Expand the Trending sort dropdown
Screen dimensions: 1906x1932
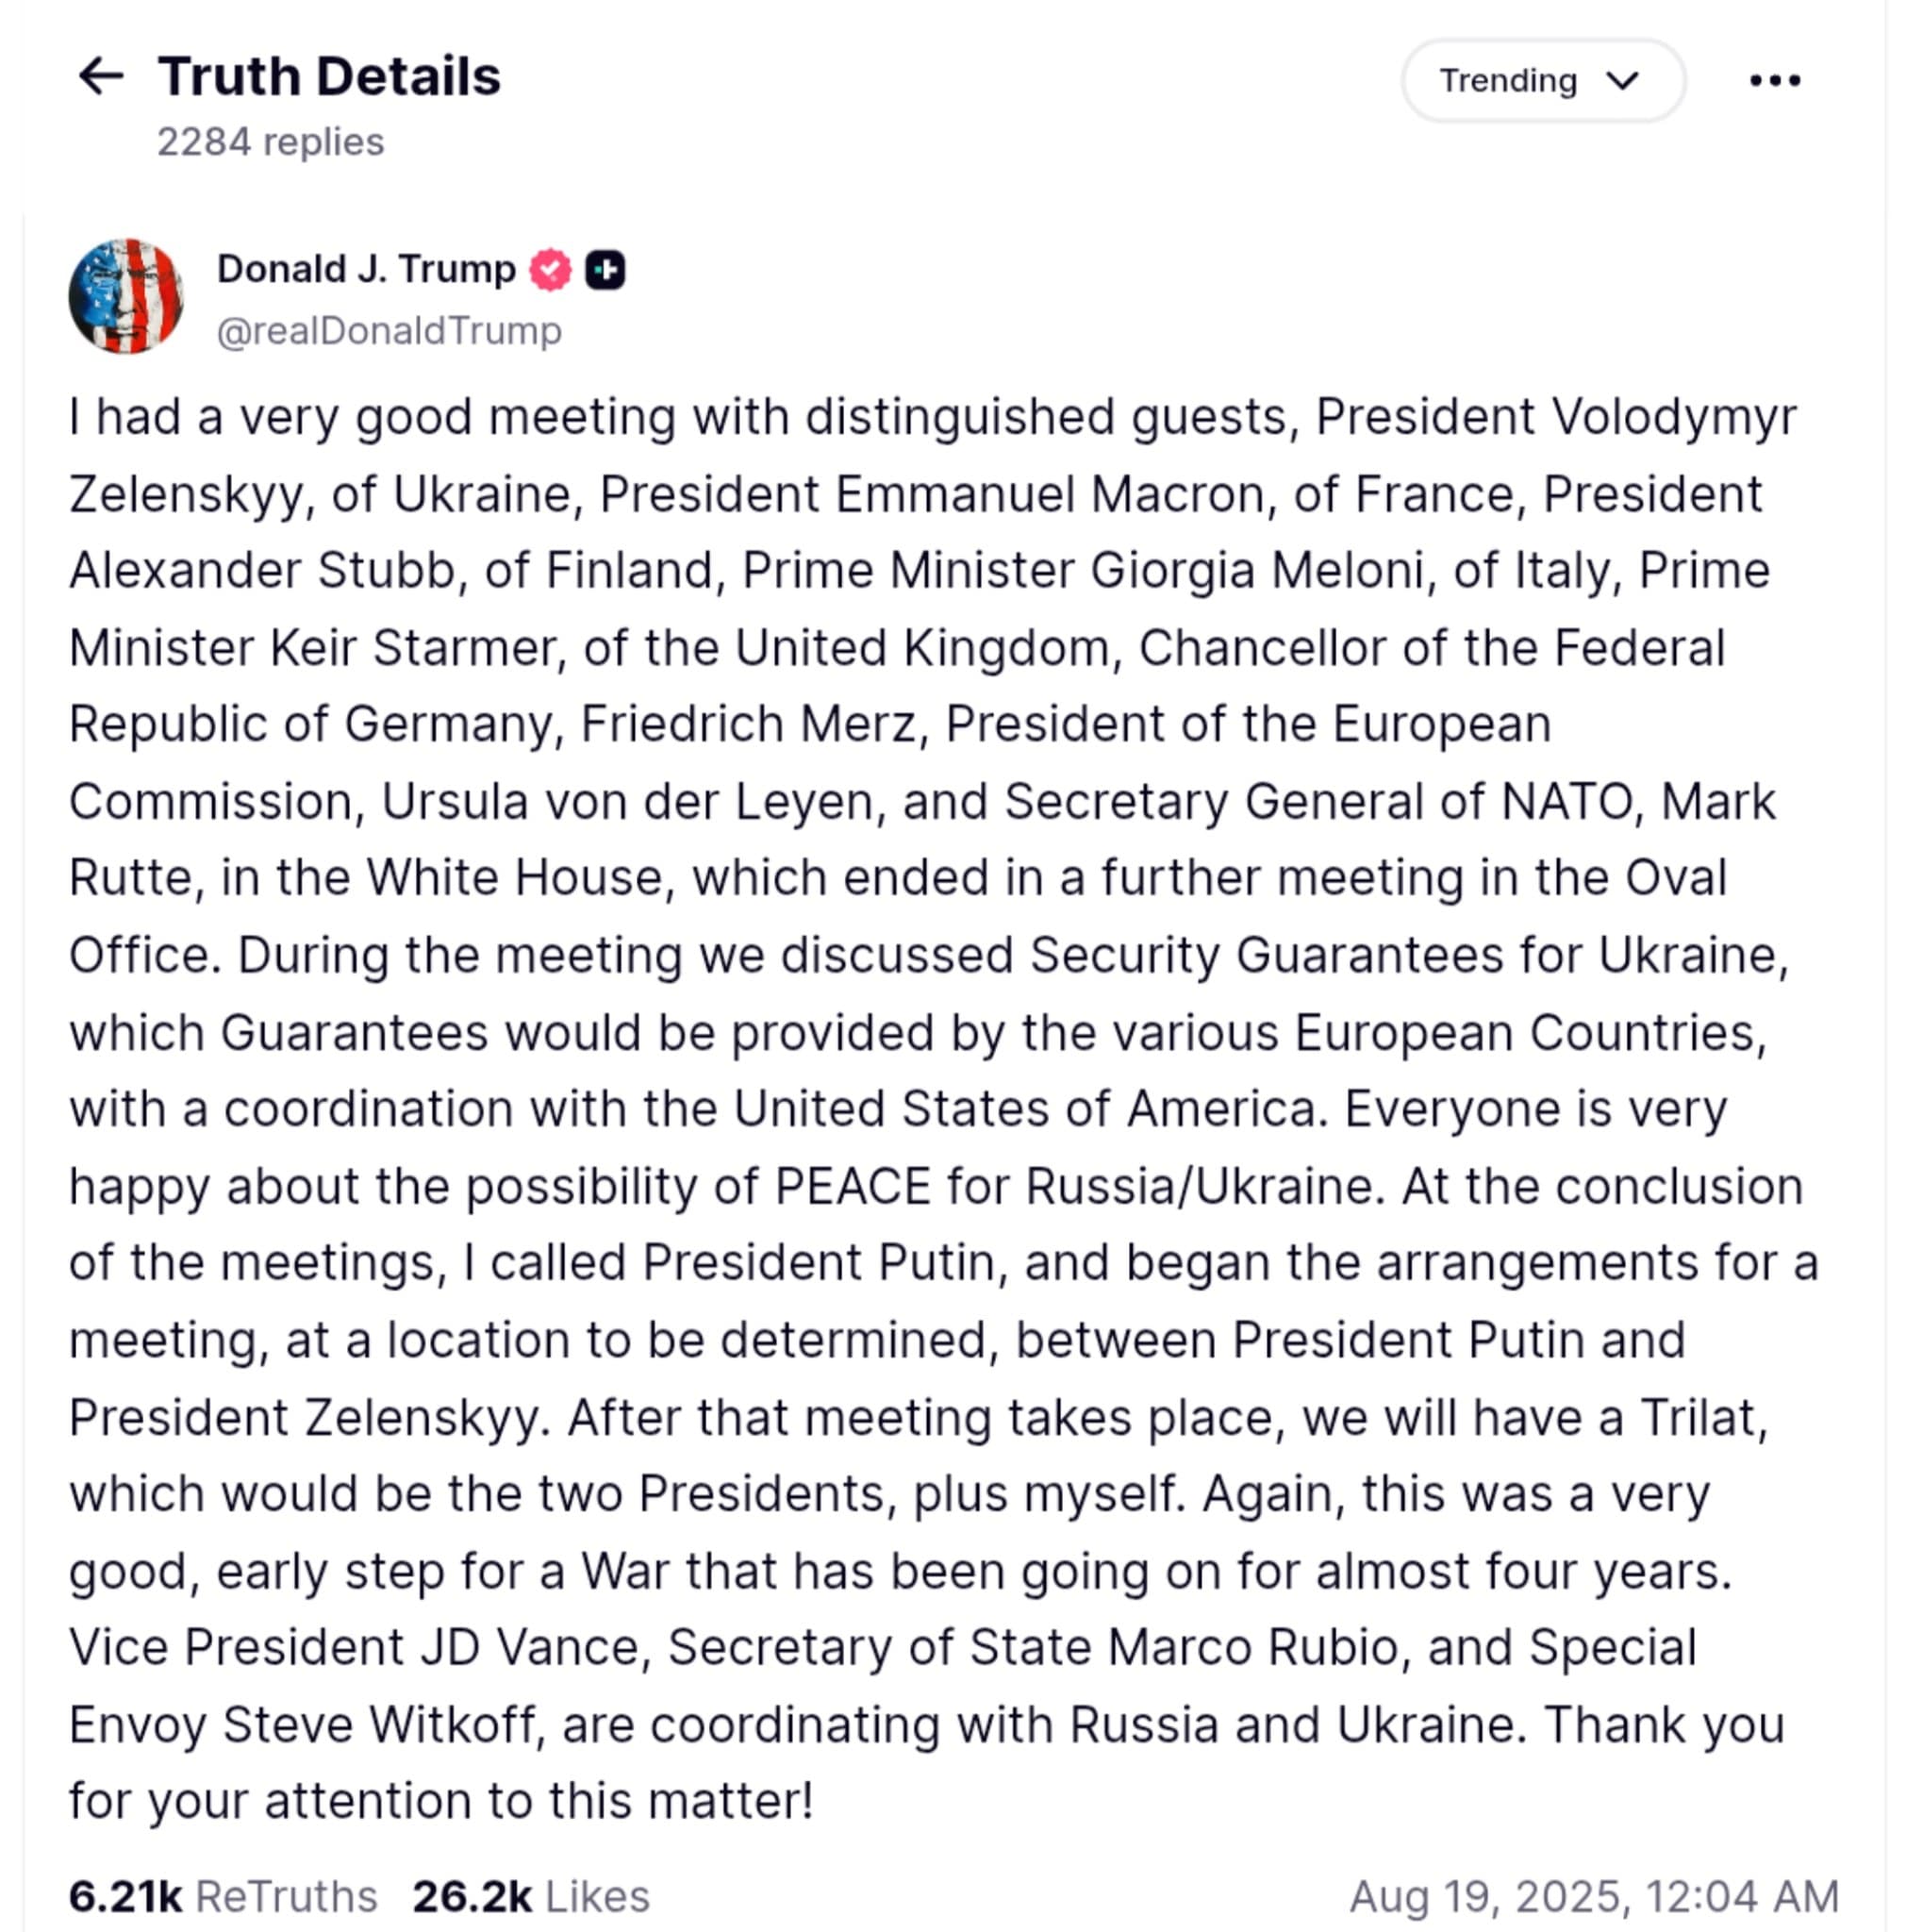[1542, 80]
